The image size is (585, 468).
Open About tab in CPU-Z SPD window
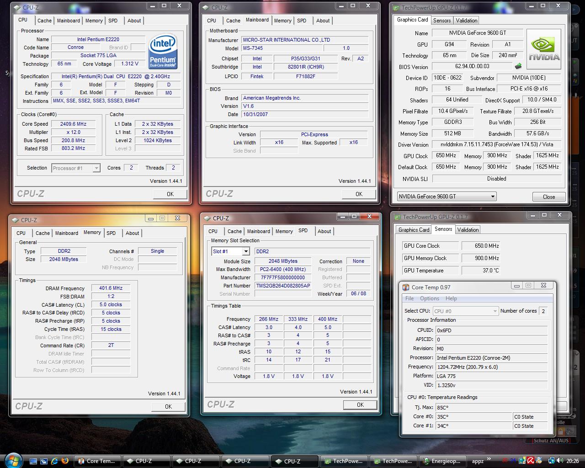click(x=324, y=231)
